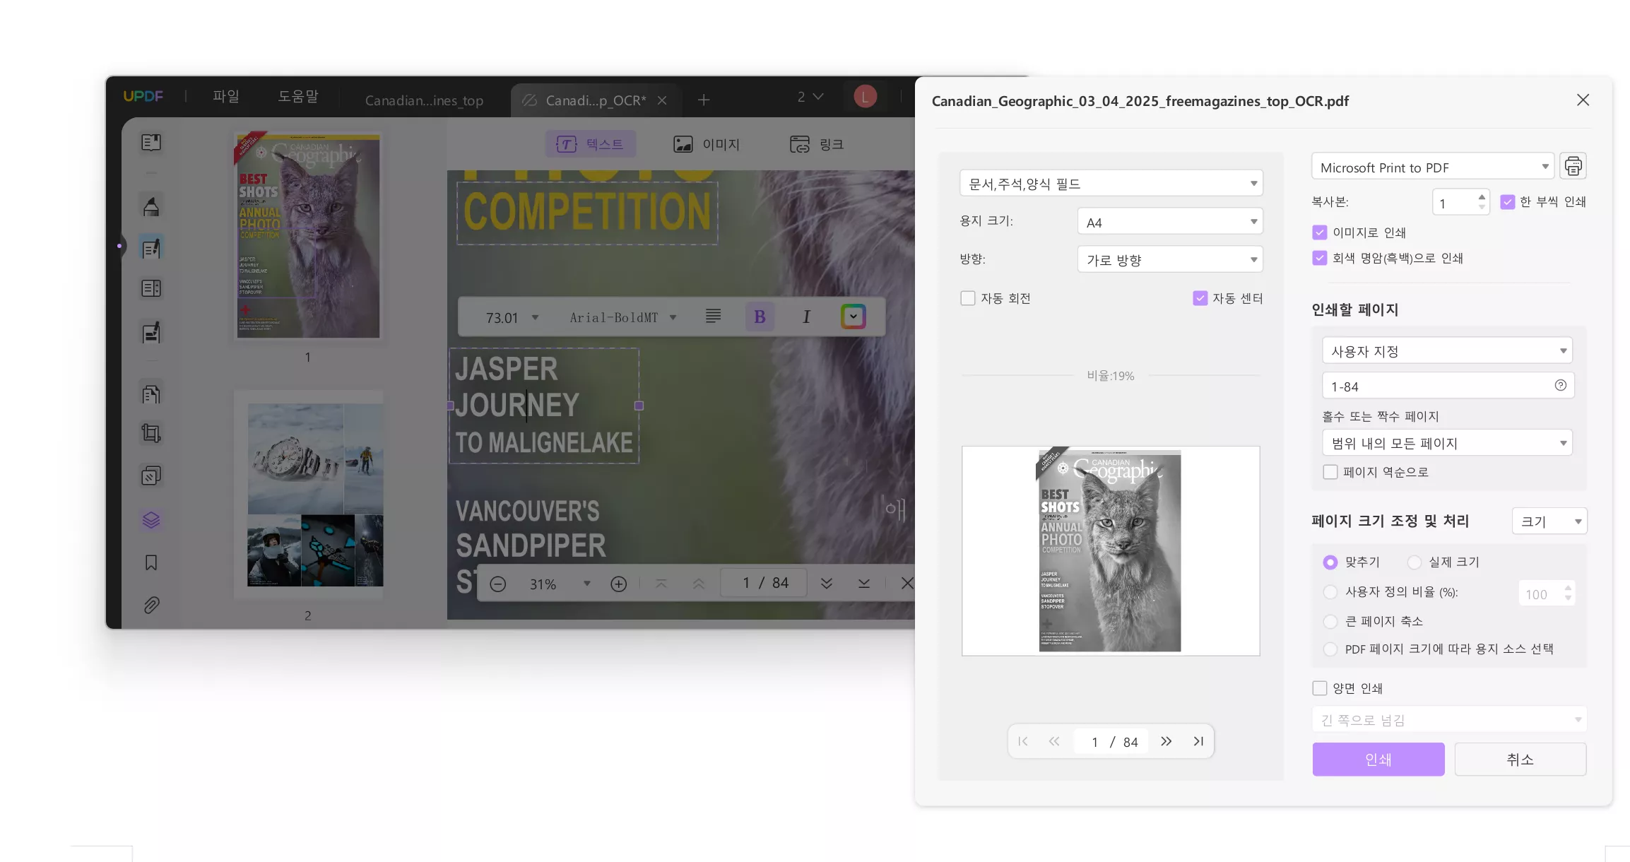The width and height of the screenshot is (1630, 862).
Task: Open the organize pages tool in sidebar
Action: point(151,288)
